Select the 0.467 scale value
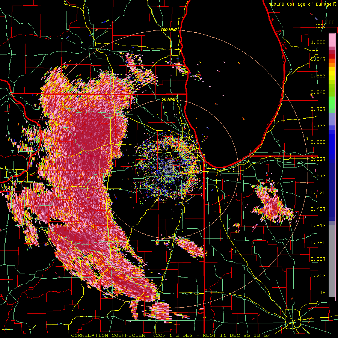 [318, 209]
